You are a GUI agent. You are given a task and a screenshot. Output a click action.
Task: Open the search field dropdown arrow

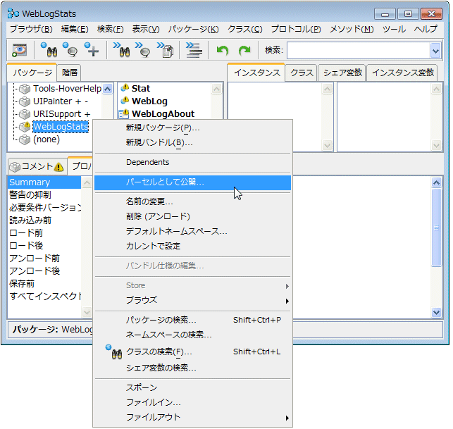click(x=435, y=51)
